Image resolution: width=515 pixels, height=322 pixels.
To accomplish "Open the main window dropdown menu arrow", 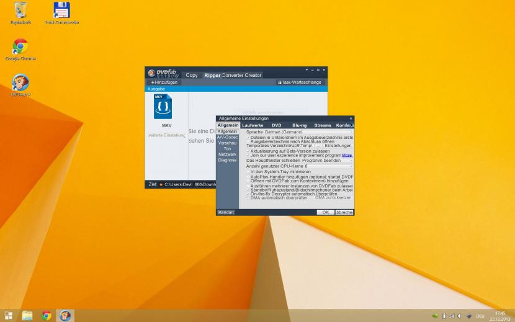I will [x=307, y=69].
